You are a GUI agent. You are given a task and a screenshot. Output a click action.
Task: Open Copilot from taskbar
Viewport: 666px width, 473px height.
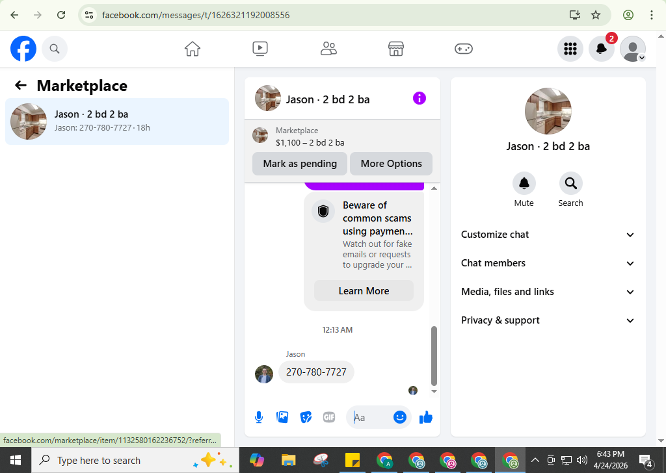pyautogui.click(x=256, y=460)
